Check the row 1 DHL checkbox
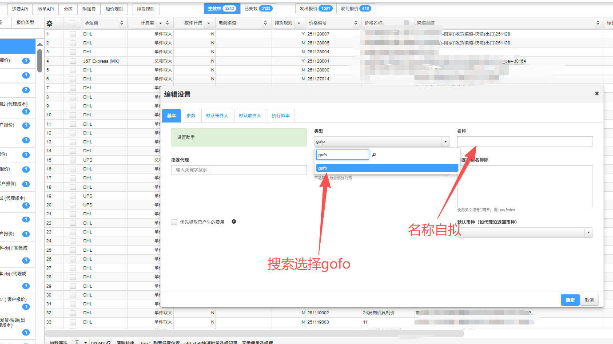613x344 pixels. [73, 34]
